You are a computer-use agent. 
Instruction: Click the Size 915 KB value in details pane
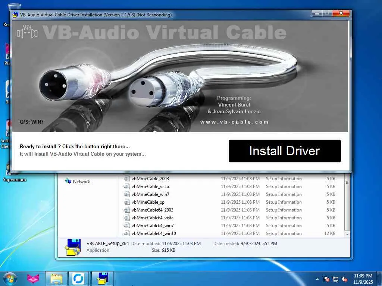168,250
